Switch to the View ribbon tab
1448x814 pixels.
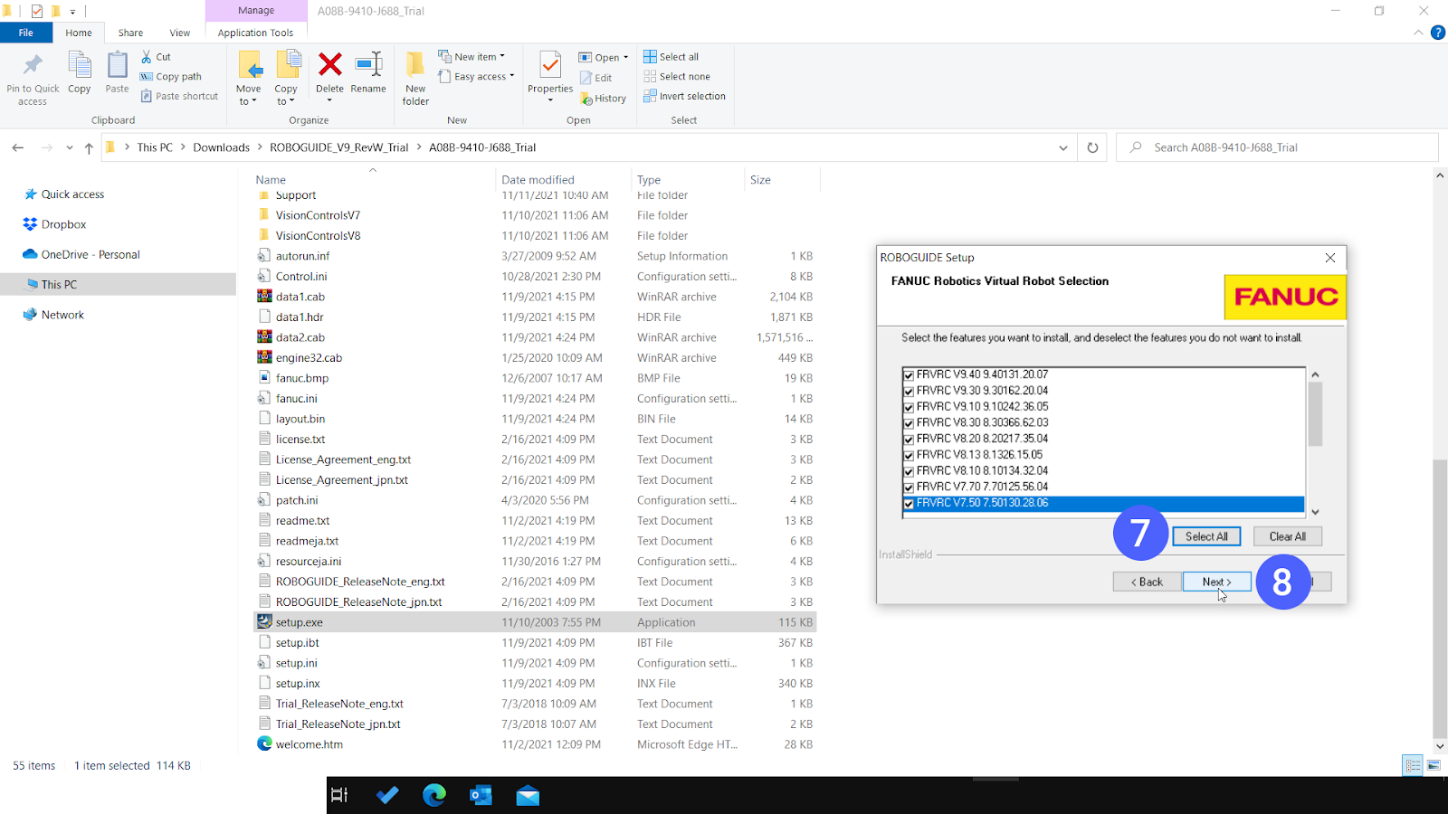180,33
